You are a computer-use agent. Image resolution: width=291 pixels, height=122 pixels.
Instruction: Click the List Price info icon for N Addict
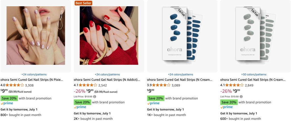point(95,97)
